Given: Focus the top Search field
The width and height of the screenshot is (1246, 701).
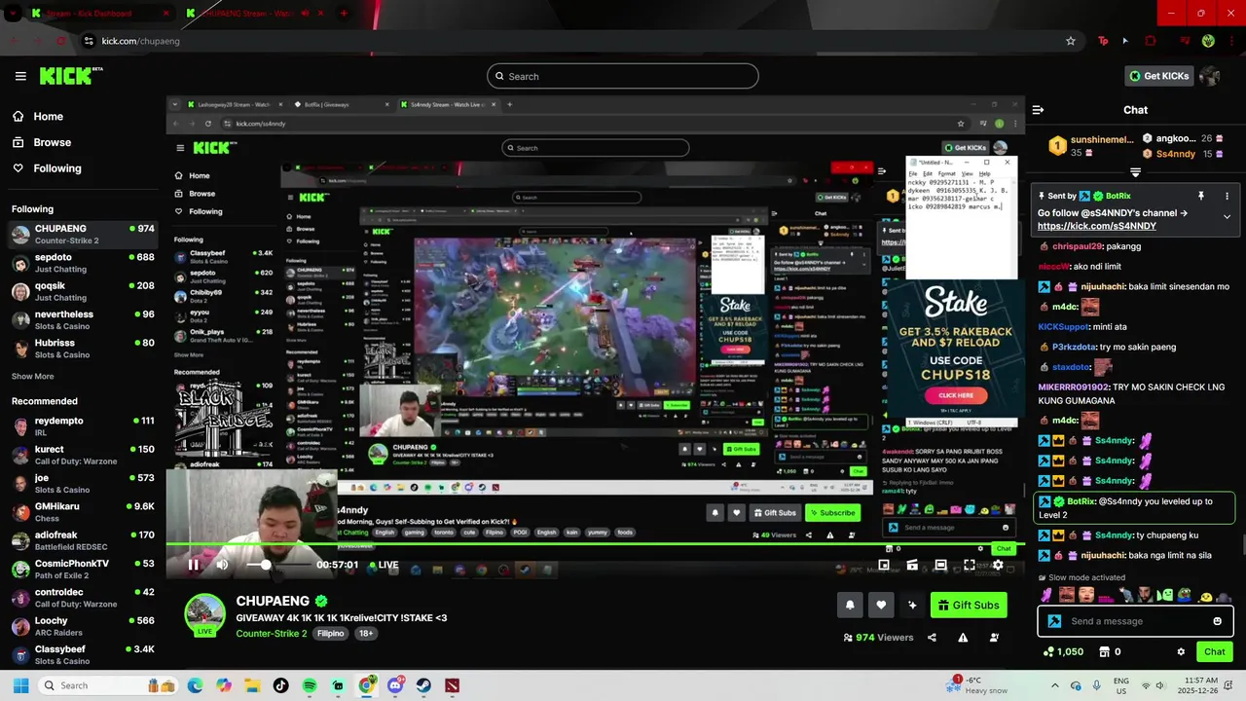Looking at the screenshot, I should pos(623,76).
